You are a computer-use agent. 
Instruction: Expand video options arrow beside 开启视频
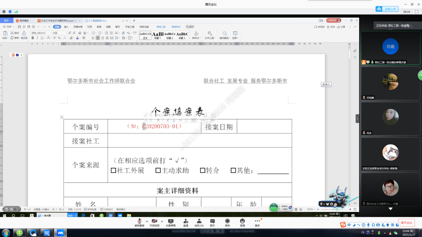point(162,221)
